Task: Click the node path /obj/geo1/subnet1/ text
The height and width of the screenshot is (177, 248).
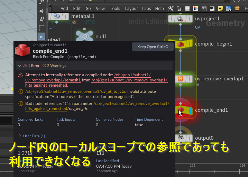Action: coord(49,45)
